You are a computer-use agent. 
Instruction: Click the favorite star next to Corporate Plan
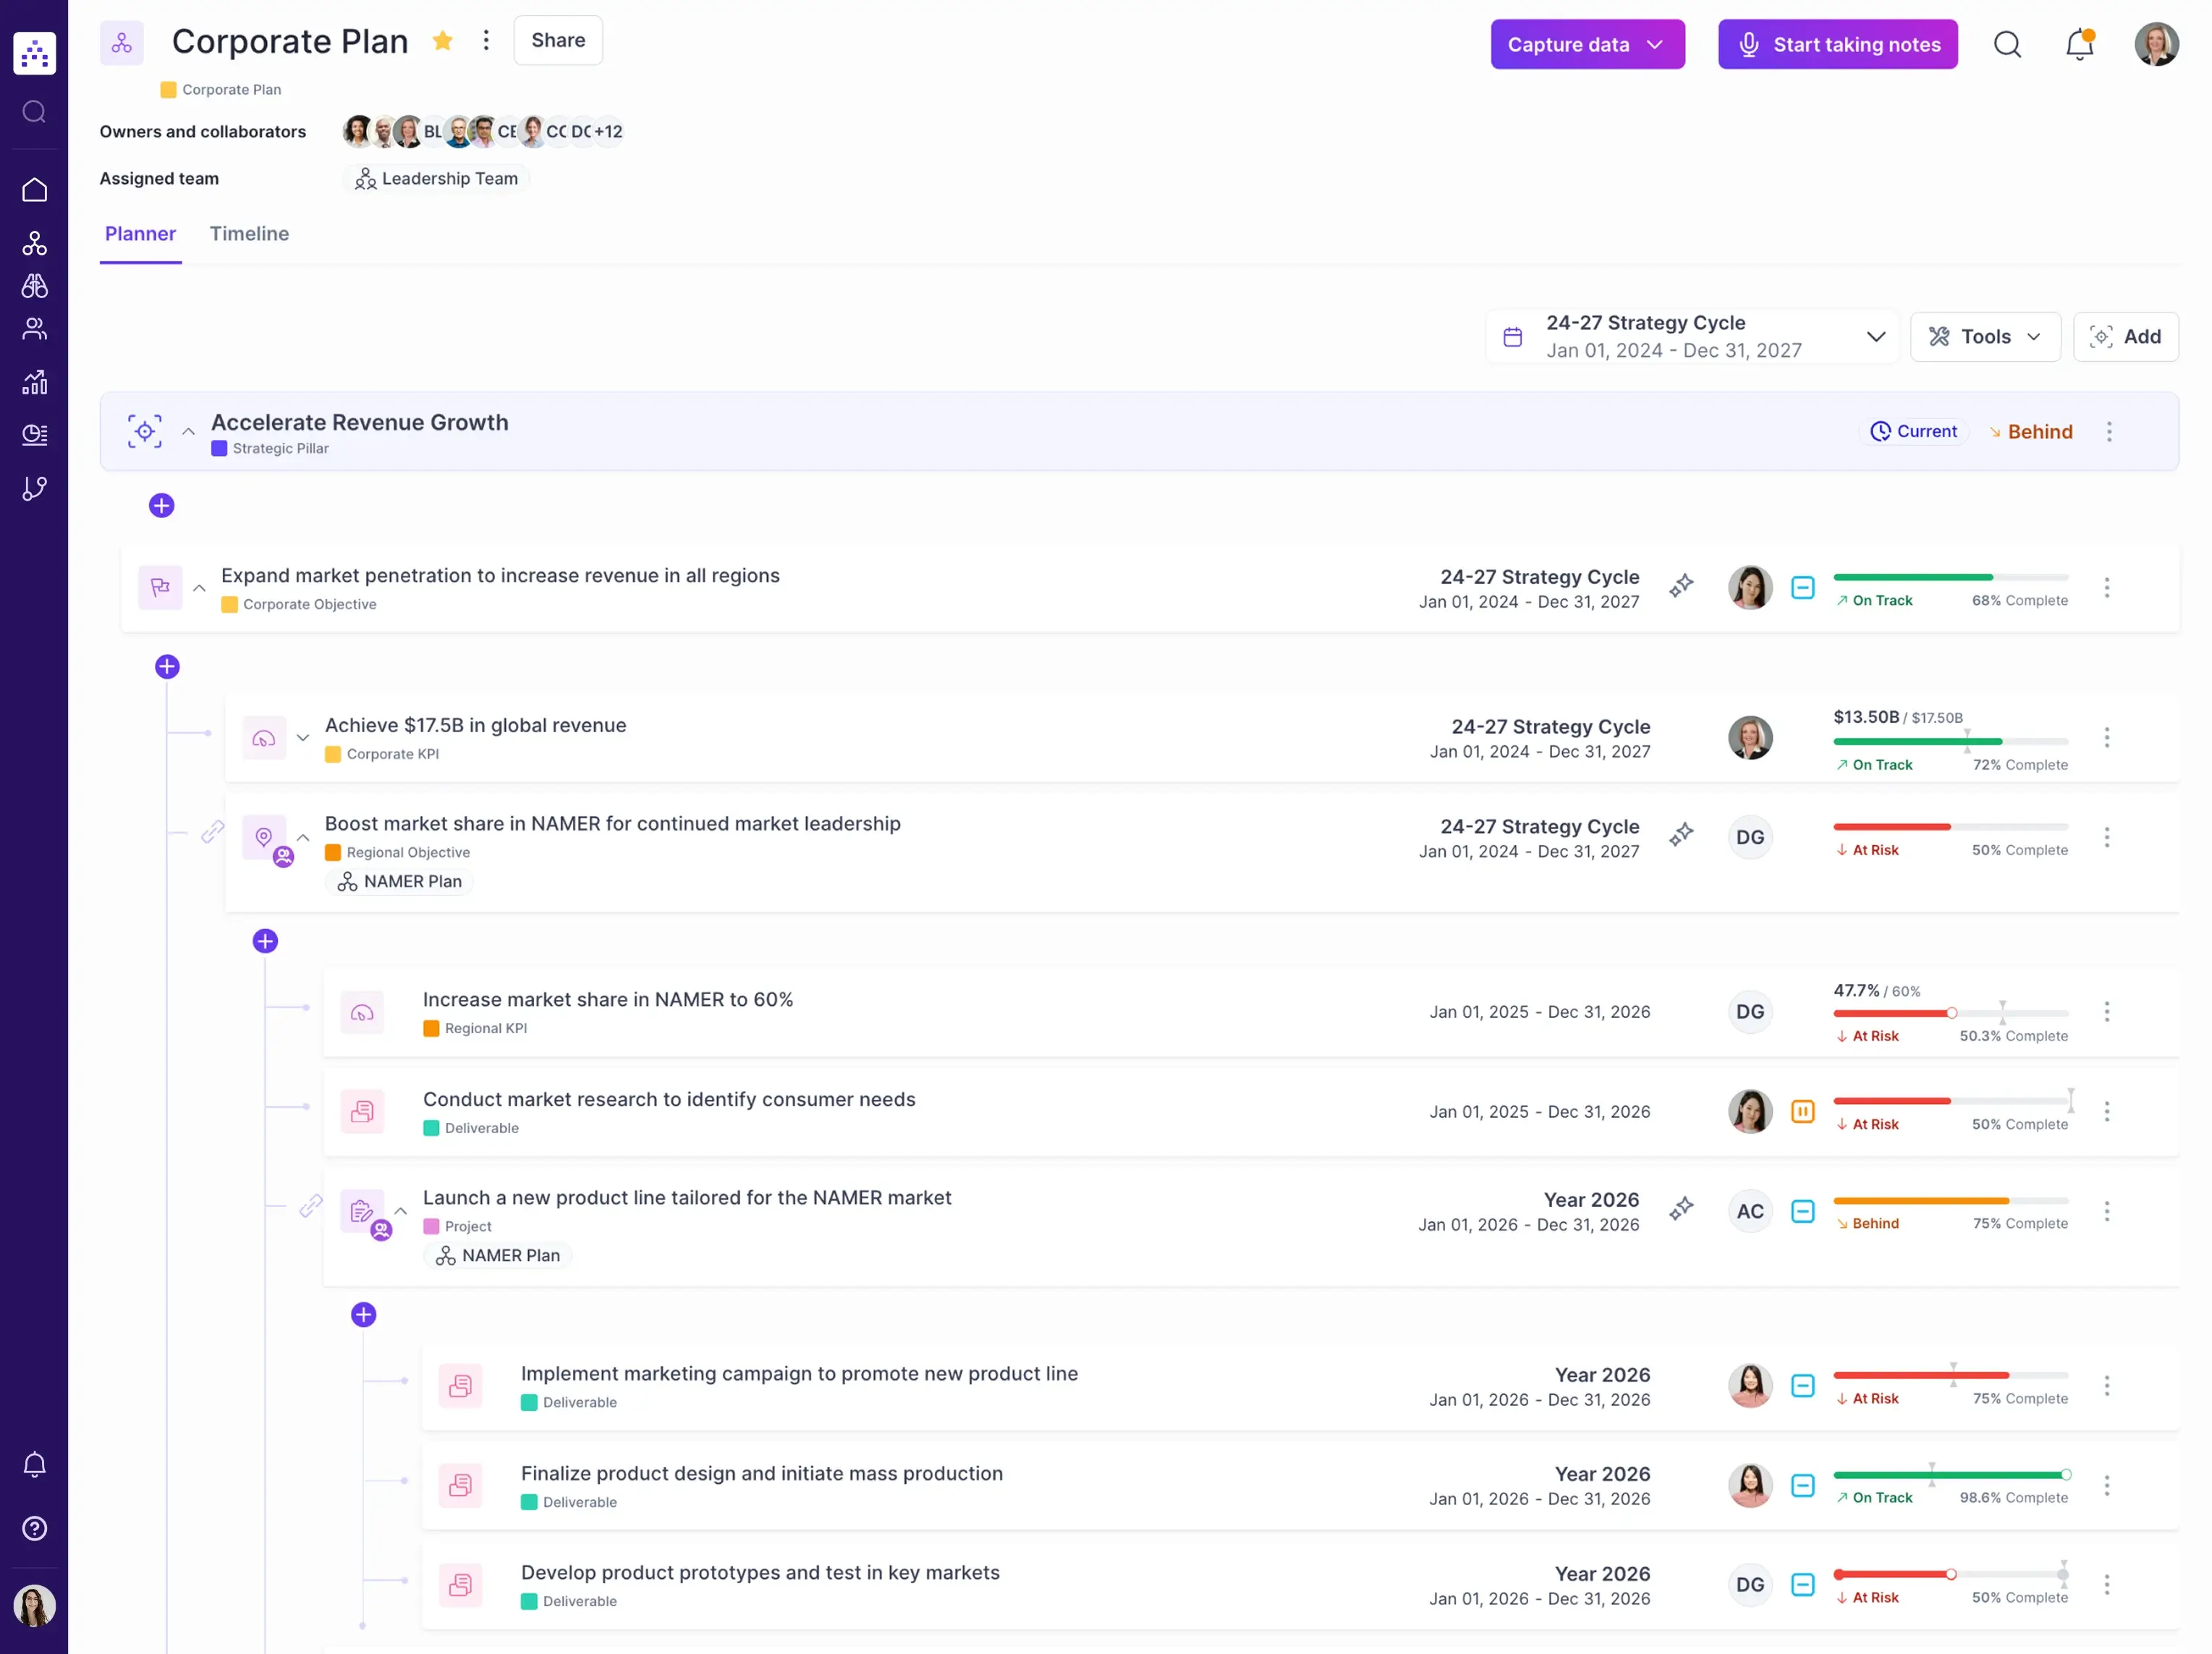pos(442,40)
